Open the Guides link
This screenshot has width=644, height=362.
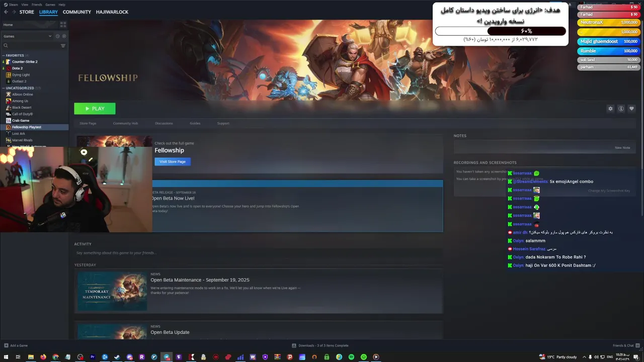point(195,123)
